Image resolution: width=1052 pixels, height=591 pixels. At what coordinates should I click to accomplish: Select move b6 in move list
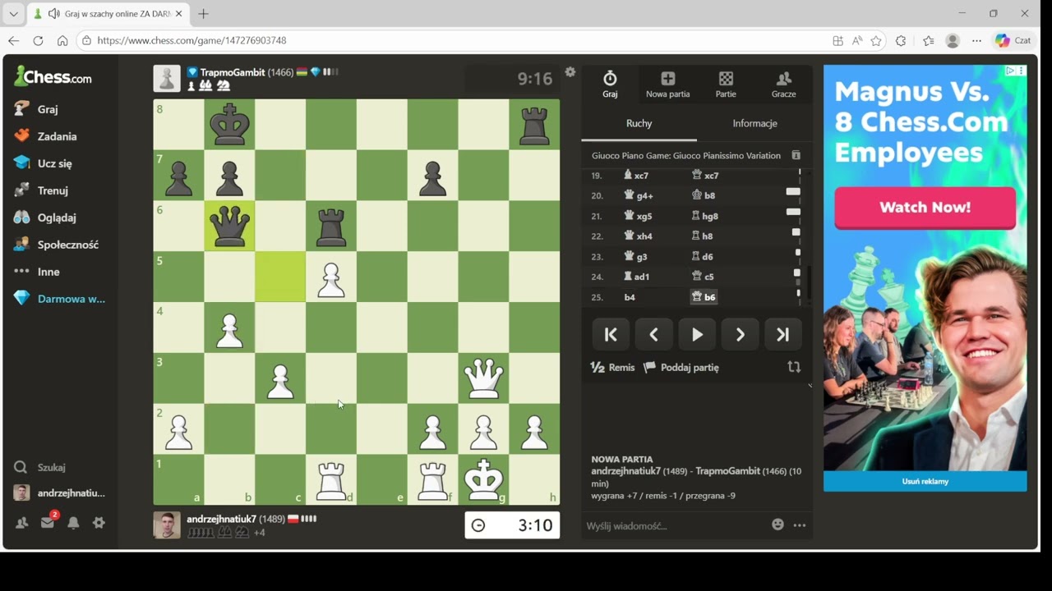pyautogui.click(x=704, y=297)
